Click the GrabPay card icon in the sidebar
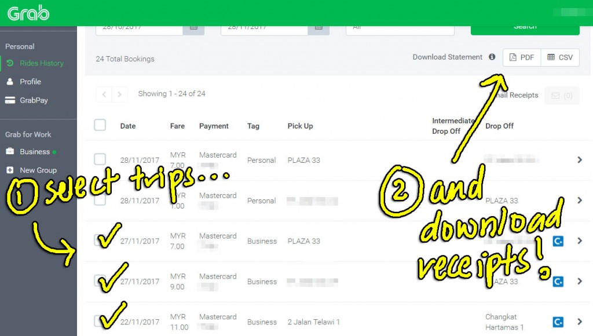Viewport: 593px width, 336px height. pyautogui.click(x=12, y=100)
